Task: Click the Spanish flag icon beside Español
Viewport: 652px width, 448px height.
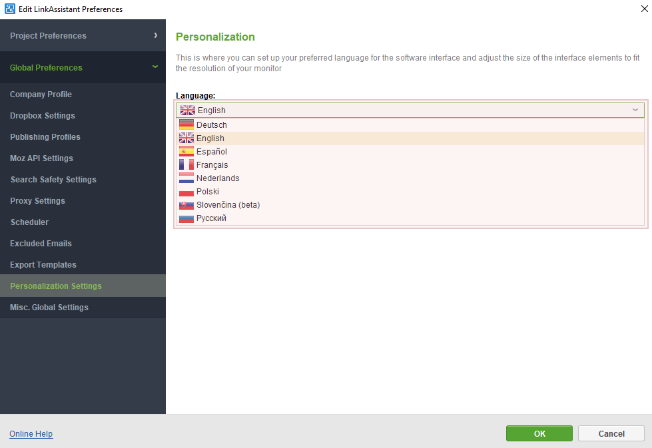Action: coord(186,151)
